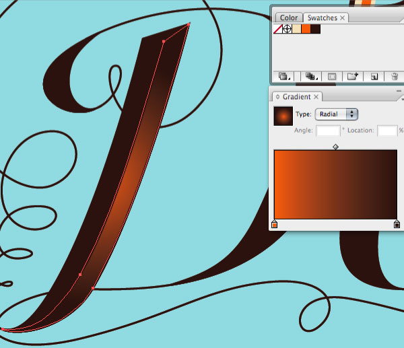
Task: Close the Swatches tab
Action: (343, 18)
